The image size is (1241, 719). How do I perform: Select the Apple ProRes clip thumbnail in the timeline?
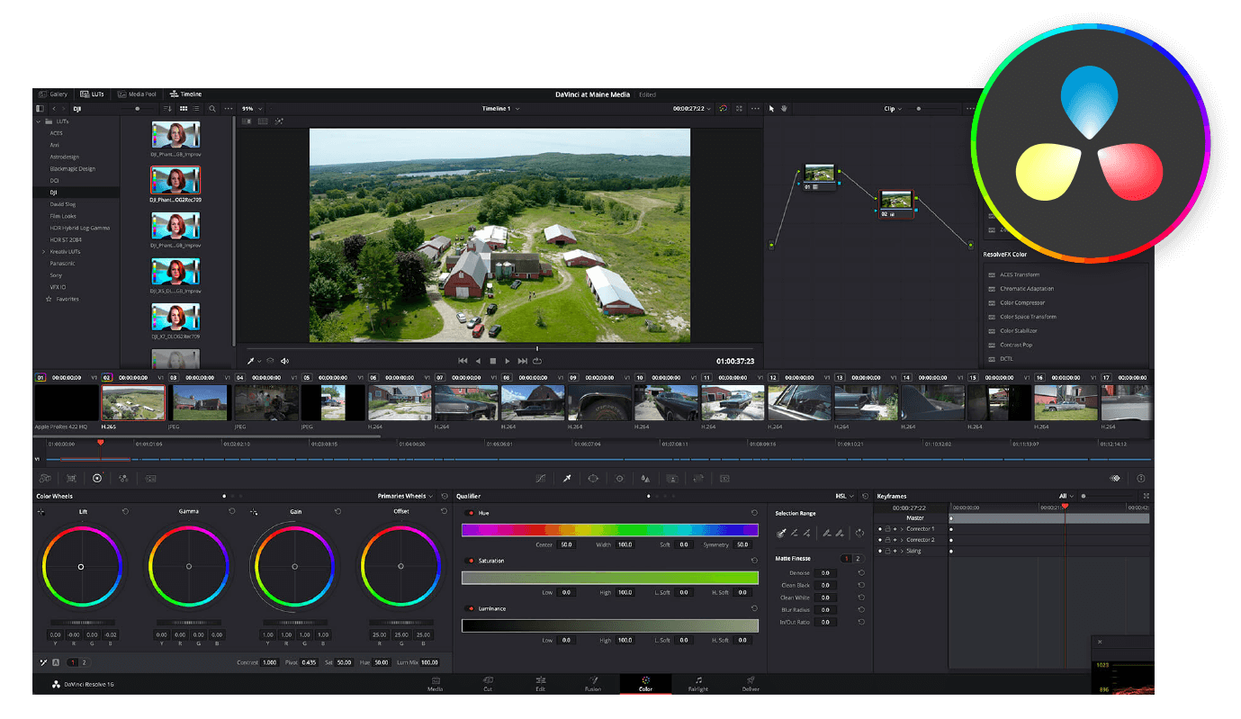pos(67,402)
